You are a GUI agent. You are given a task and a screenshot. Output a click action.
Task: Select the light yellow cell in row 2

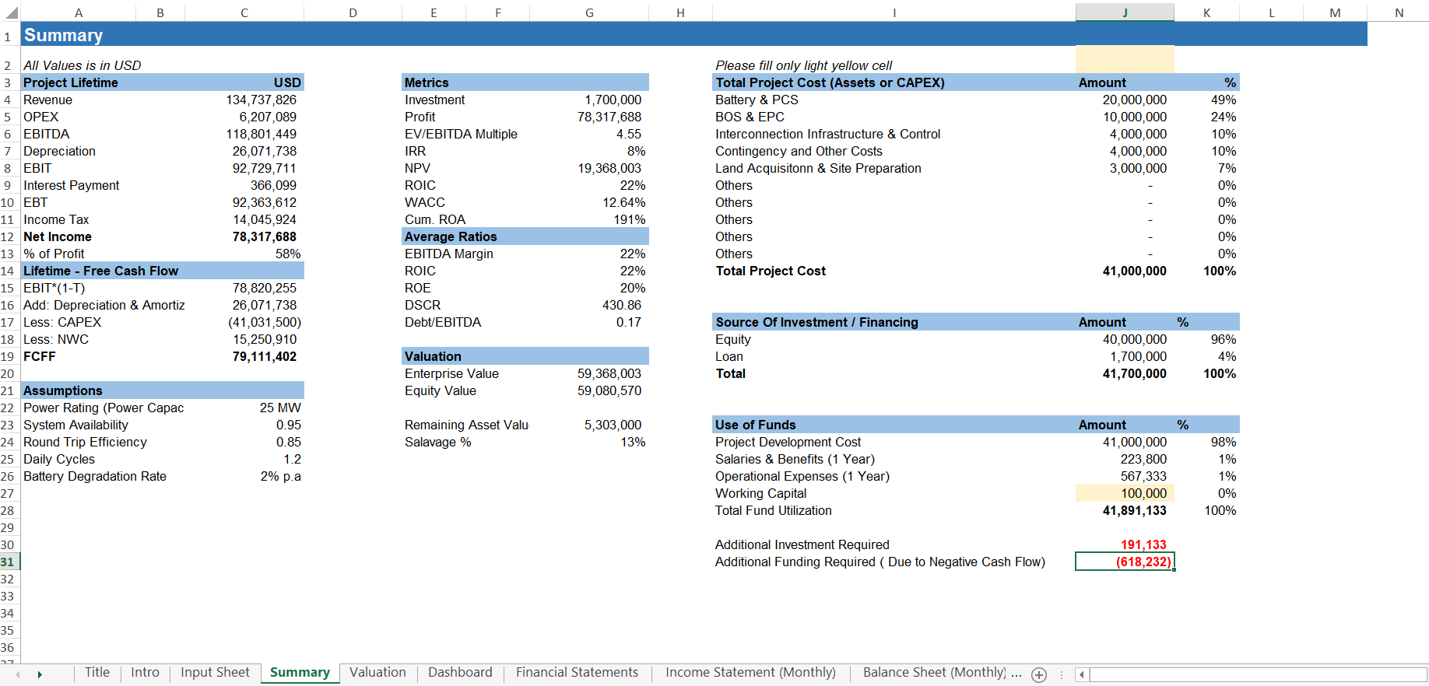1125,60
